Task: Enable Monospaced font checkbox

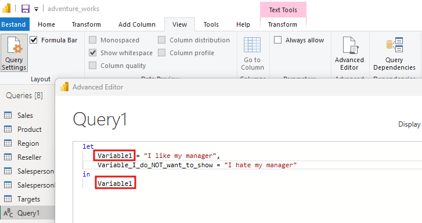Action: click(92, 40)
